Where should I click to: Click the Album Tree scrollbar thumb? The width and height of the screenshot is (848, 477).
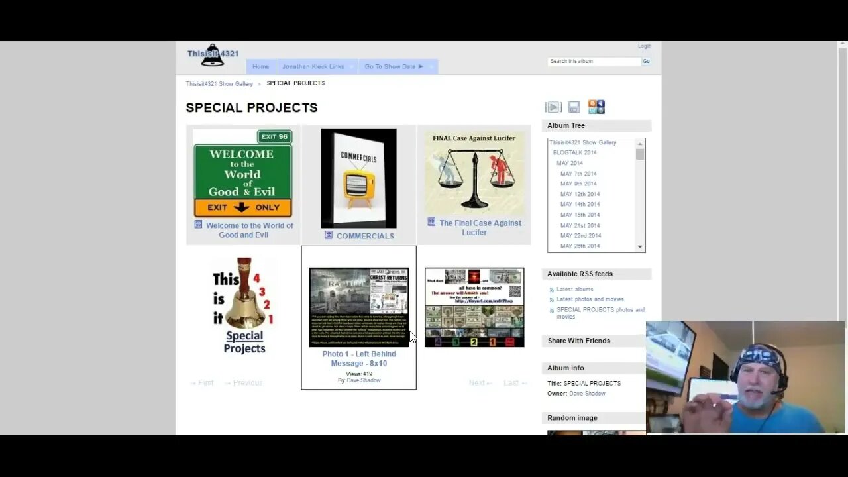click(x=640, y=154)
